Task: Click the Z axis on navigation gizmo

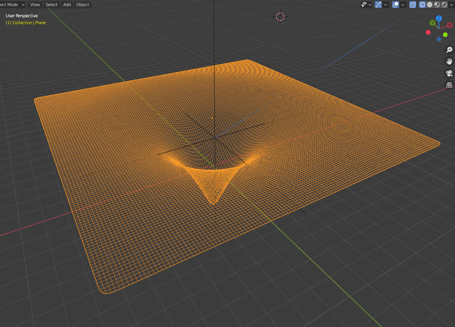Action: click(x=439, y=18)
